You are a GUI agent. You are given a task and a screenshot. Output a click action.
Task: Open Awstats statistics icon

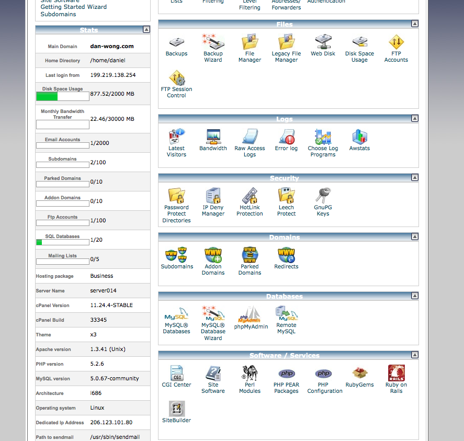359,137
